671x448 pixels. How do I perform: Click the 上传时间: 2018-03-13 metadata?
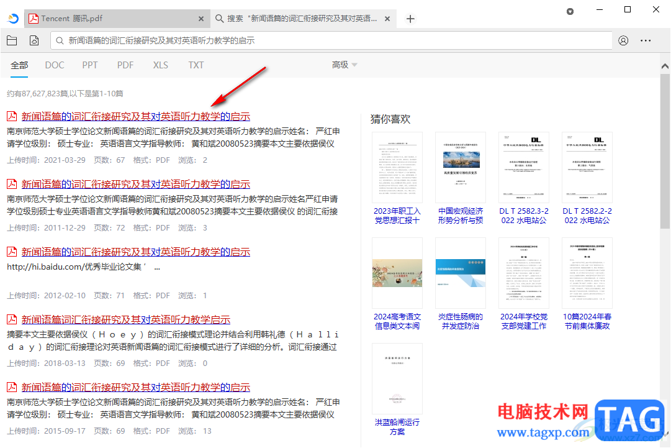pyautogui.click(x=46, y=363)
